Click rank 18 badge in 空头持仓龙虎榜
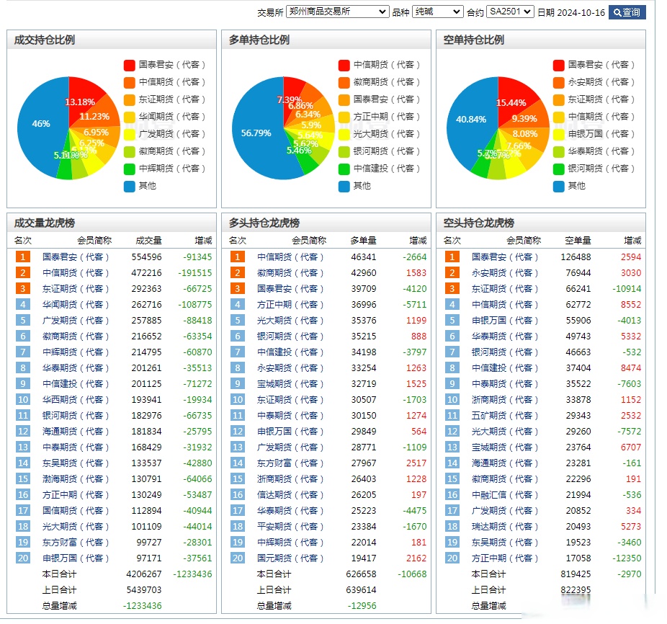 (452, 526)
